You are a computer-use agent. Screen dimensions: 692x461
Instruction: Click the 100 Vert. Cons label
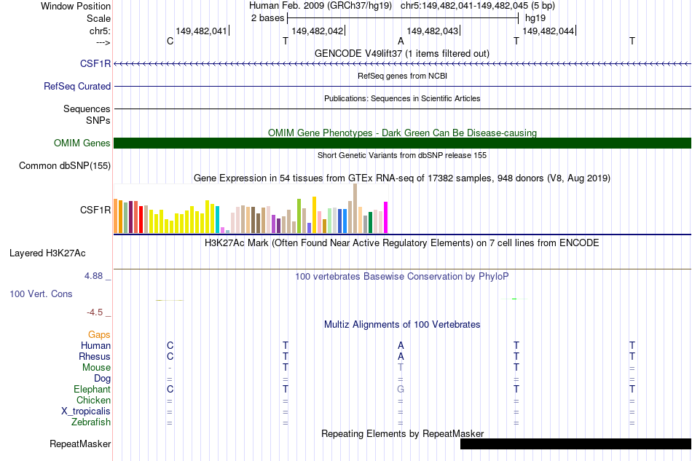pos(41,293)
